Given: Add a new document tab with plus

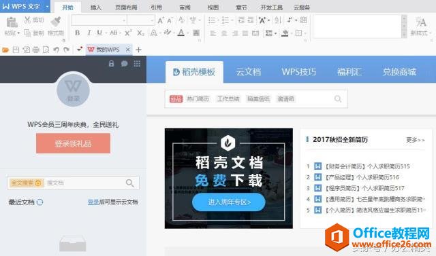Looking at the screenshot, I should click(x=138, y=50).
